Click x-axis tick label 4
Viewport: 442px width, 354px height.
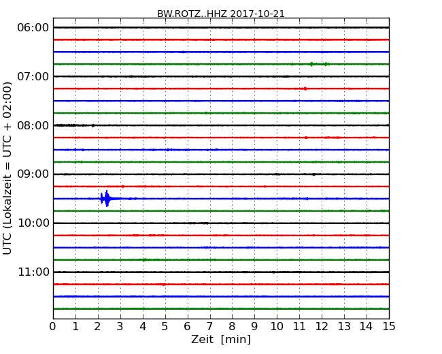(143, 327)
